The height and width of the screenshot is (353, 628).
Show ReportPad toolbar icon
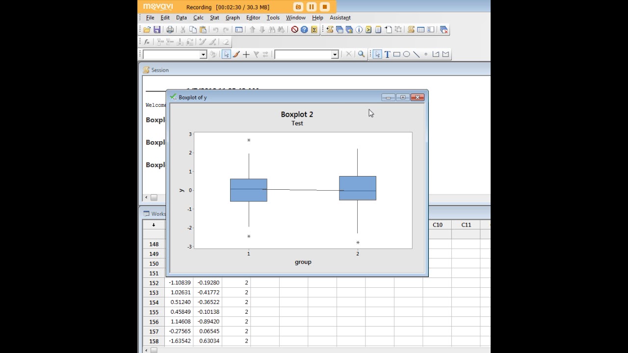click(378, 29)
